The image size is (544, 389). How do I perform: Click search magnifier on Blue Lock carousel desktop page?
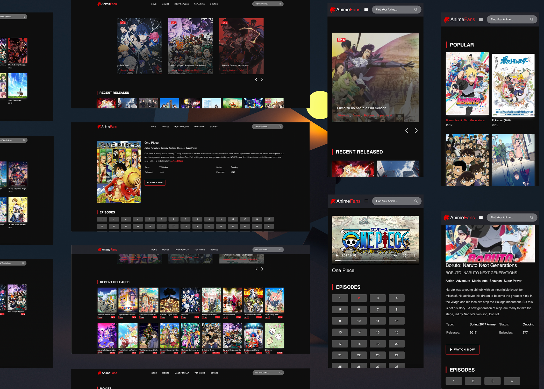click(280, 4)
